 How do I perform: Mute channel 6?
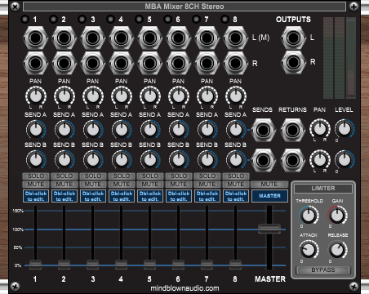point(179,185)
